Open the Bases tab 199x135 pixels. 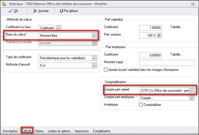(39, 131)
